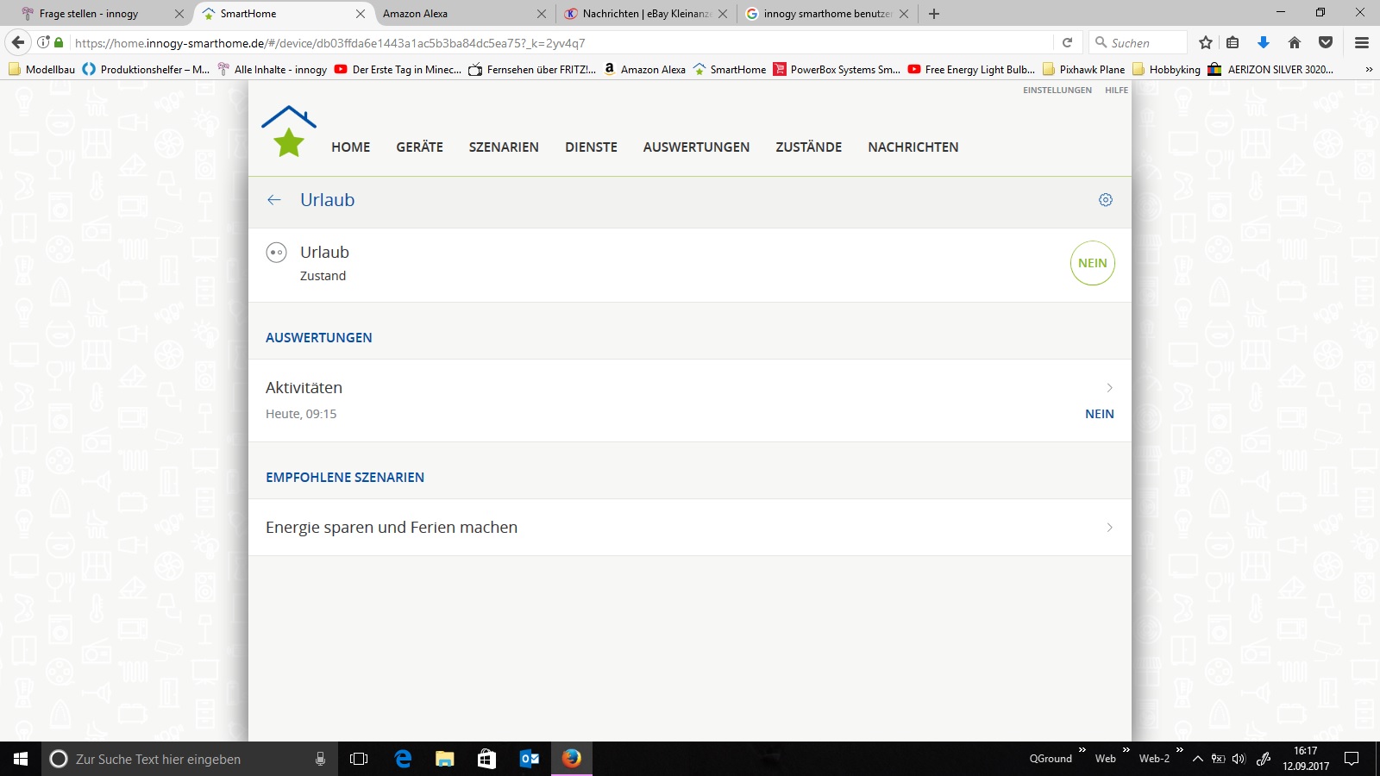1380x776 pixels.
Task: Click the Windows taskbar search box
Action: [181, 759]
